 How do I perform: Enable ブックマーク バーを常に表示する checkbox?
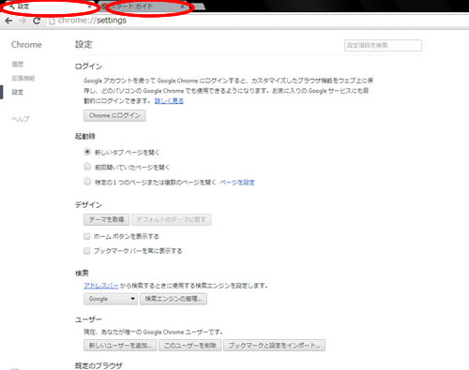(x=87, y=251)
